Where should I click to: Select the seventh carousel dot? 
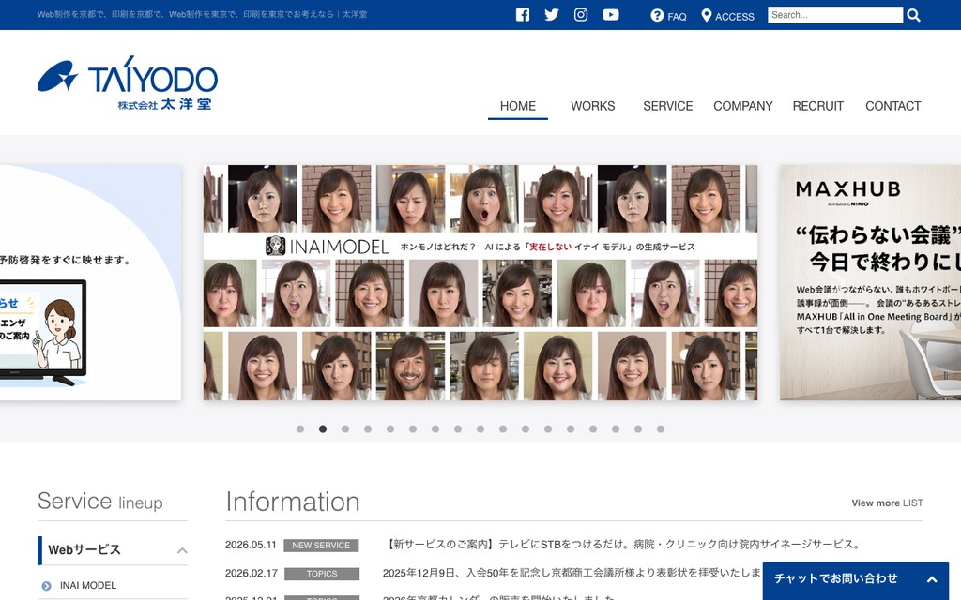point(435,429)
